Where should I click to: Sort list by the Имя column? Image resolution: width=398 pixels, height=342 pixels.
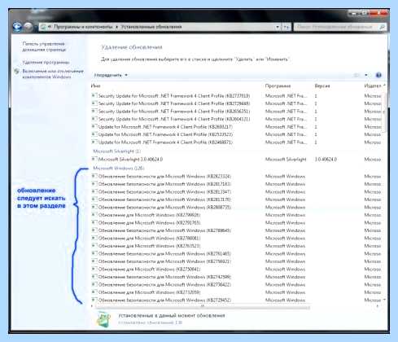[x=95, y=85]
